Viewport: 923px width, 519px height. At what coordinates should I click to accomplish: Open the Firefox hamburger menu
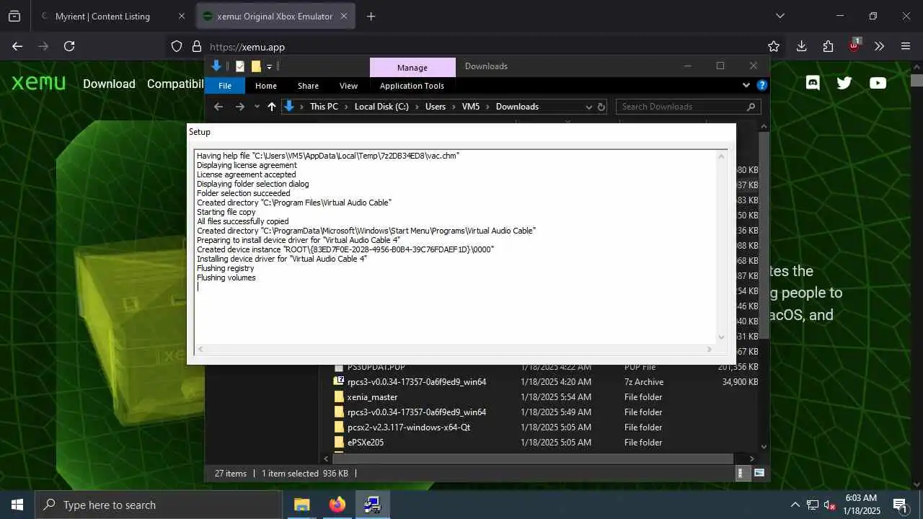pos(906,46)
